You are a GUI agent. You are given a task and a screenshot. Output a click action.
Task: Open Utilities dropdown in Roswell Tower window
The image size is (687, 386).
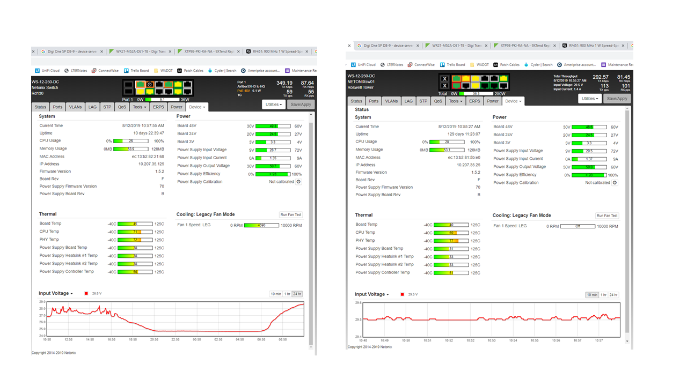click(x=590, y=99)
